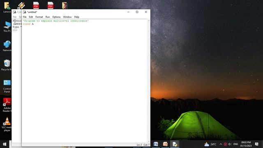The image size is (263, 148).
Task: Select the Sublime Text shortcut on the desktop
Action: pos(21,5)
